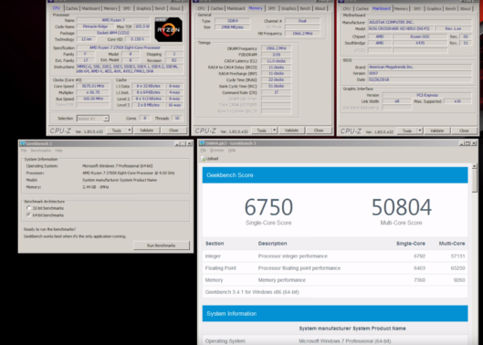This screenshot has height=345, width=483.
Task: Click the 50804.gb3 window title icon
Action: pos(202,143)
